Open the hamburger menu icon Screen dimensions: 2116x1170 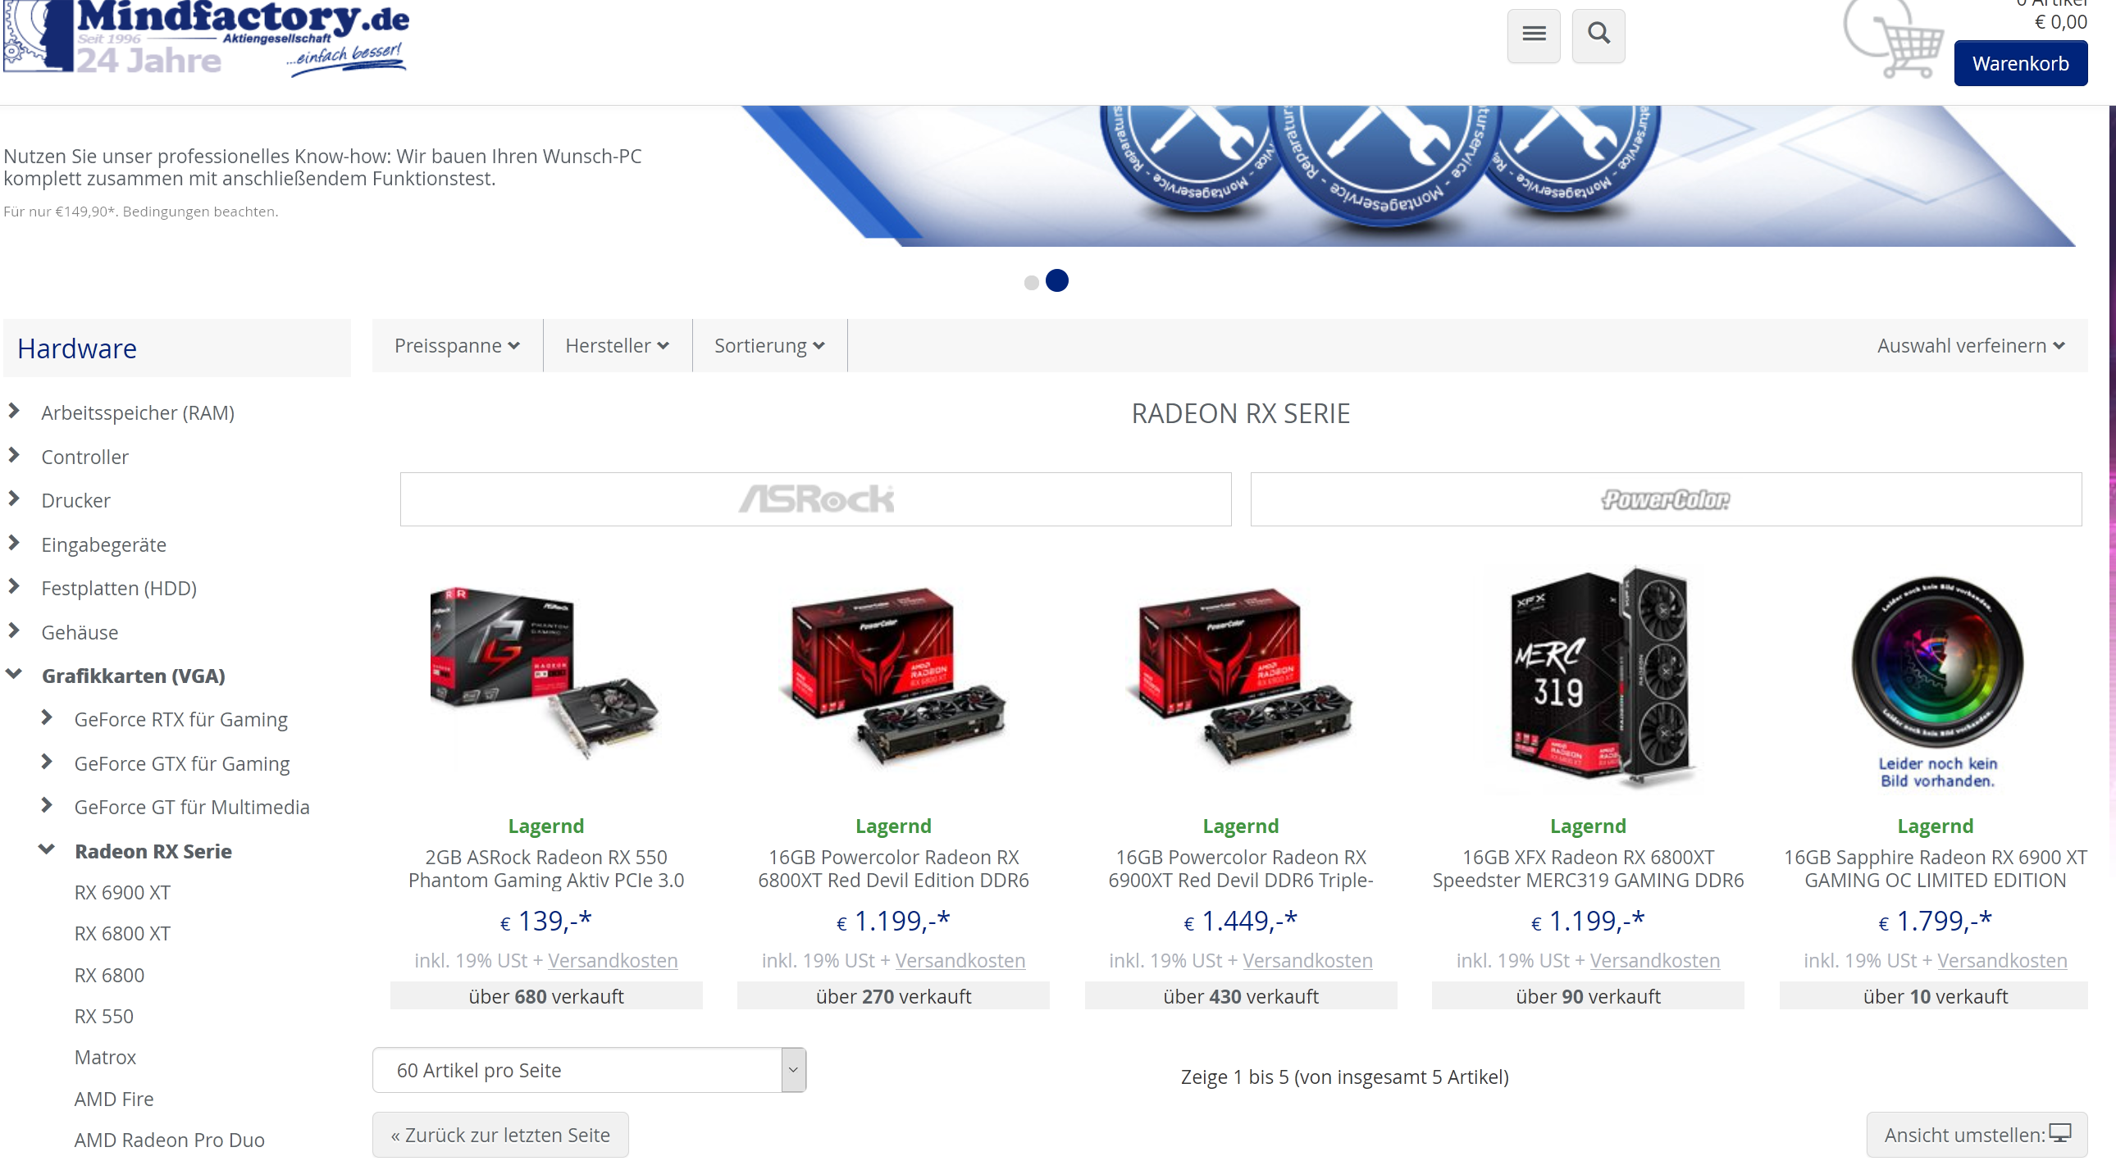tap(1533, 34)
